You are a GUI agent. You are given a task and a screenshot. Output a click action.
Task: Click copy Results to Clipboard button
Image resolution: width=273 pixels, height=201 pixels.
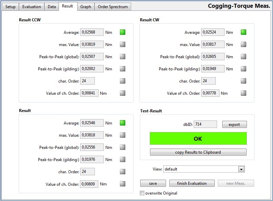click(x=198, y=152)
